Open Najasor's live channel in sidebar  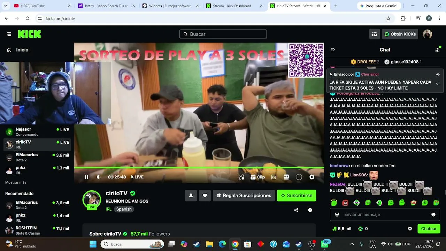[37, 132]
